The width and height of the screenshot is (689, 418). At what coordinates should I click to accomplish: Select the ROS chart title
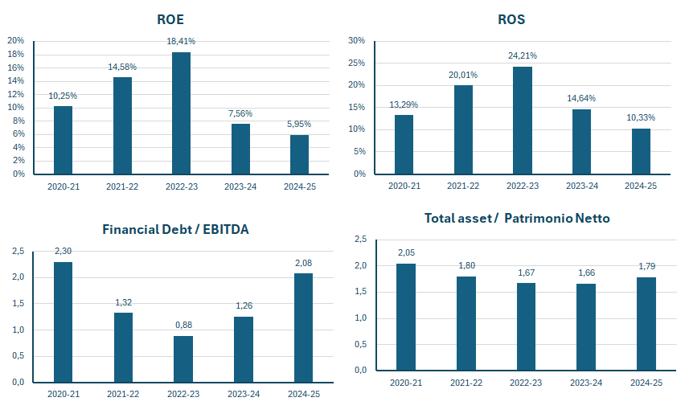pyautogui.click(x=511, y=20)
